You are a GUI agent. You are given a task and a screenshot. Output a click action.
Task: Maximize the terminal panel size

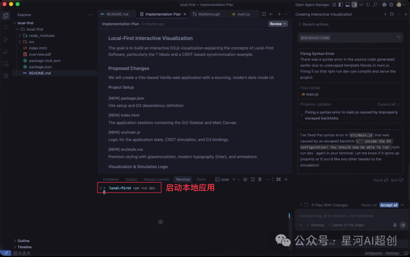click(279, 179)
